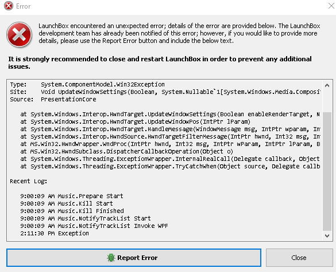Click the scrollbar track above the thumb
336x272 pixels.
[x=327, y=101]
